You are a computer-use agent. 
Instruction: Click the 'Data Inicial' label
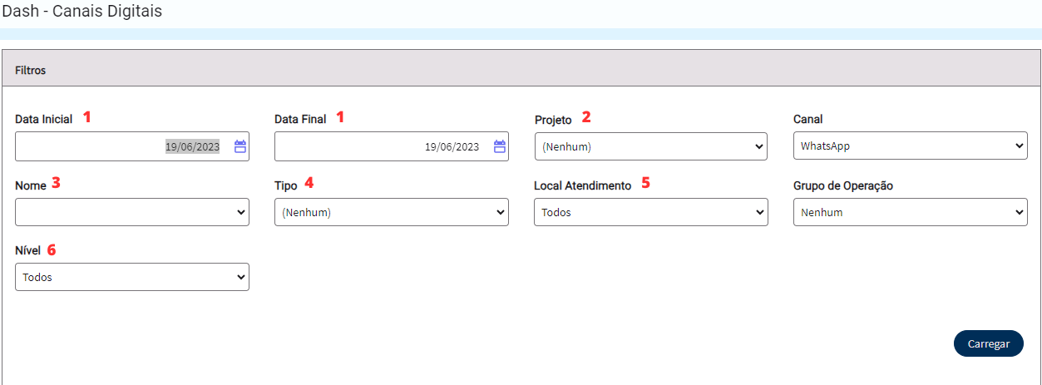pyautogui.click(x=44, y=119)
